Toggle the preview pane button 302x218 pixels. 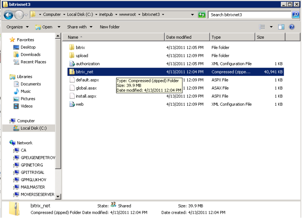(281, 27)
